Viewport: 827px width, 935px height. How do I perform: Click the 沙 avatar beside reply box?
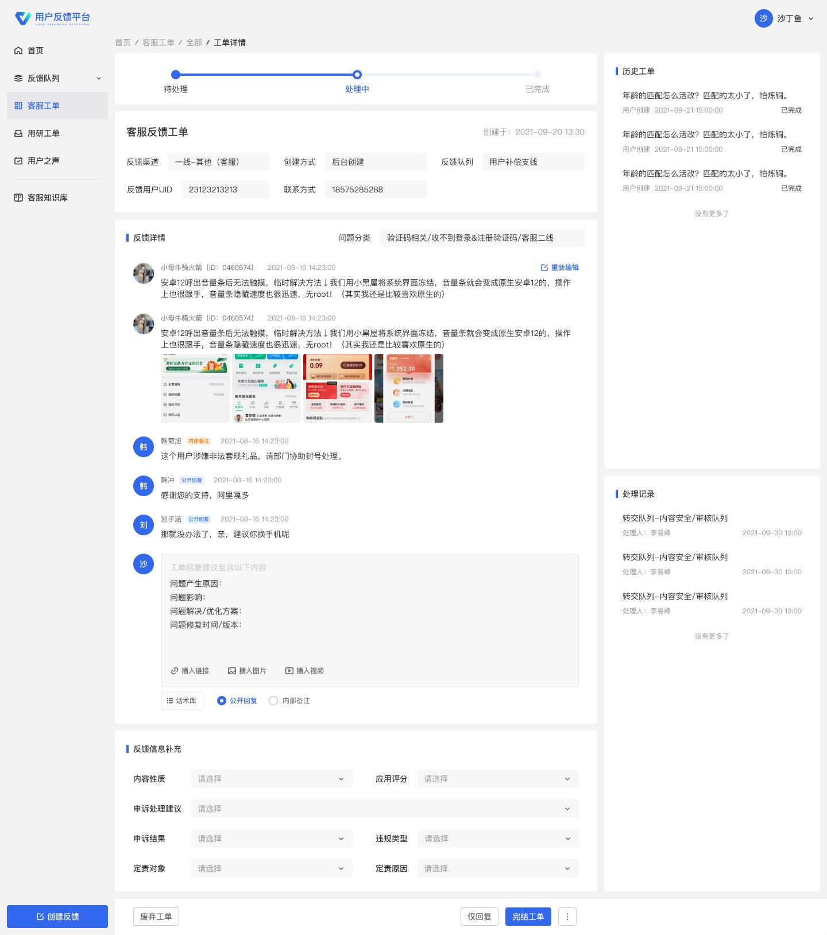144,564
